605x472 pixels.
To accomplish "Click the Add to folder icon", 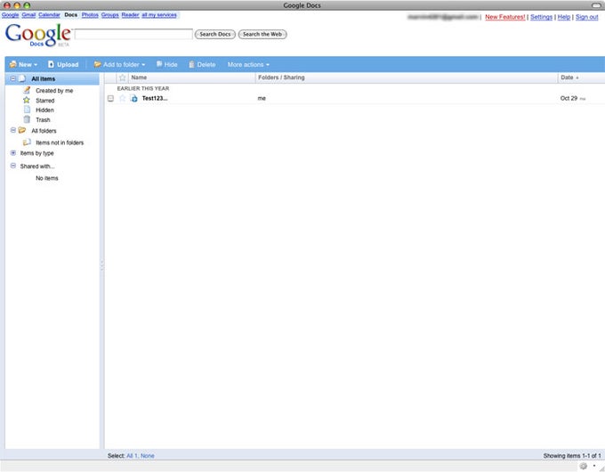I will click(x=97, y=64).
